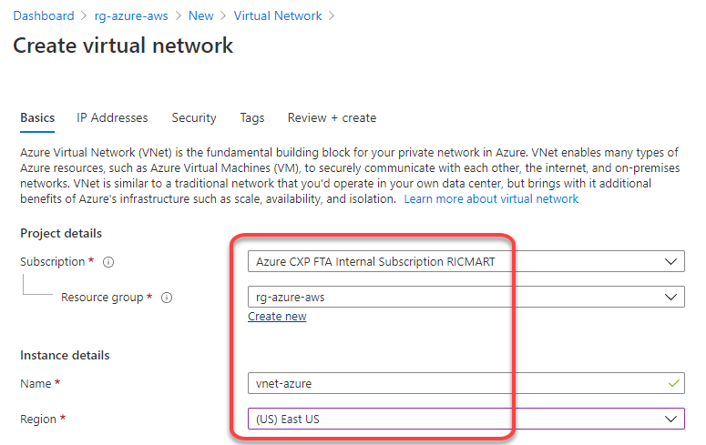Image resolution: width=706 pixels, height=445 pixels.
Task: Navigate to Dashboard breadcrumb
Action: click(44, 15)
